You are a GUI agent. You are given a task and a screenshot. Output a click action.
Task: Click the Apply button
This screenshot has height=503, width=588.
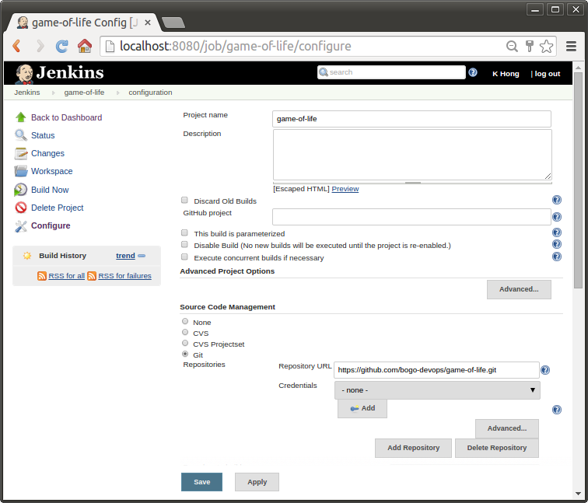tap(257, 482)
